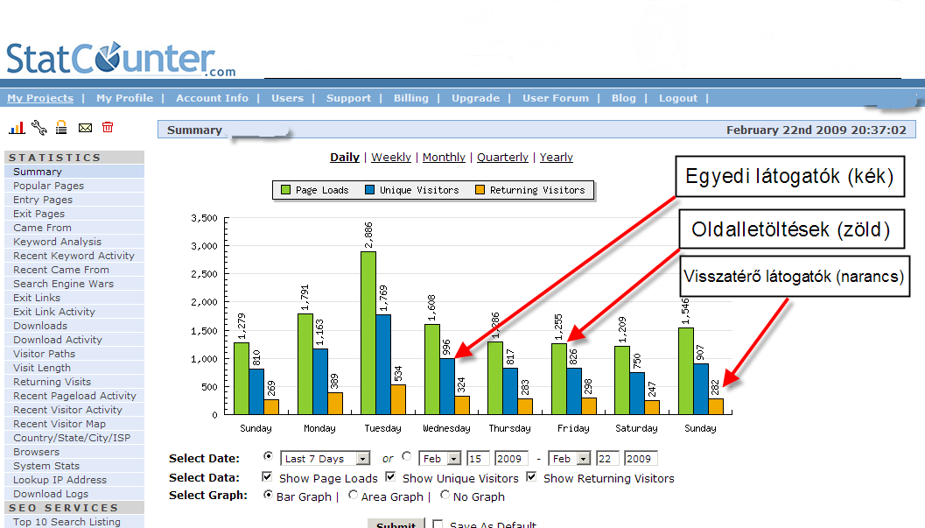Open the Last 7 Days dropdown
Viewport: 925px width, 528px height.
click(x=325, y=458)
